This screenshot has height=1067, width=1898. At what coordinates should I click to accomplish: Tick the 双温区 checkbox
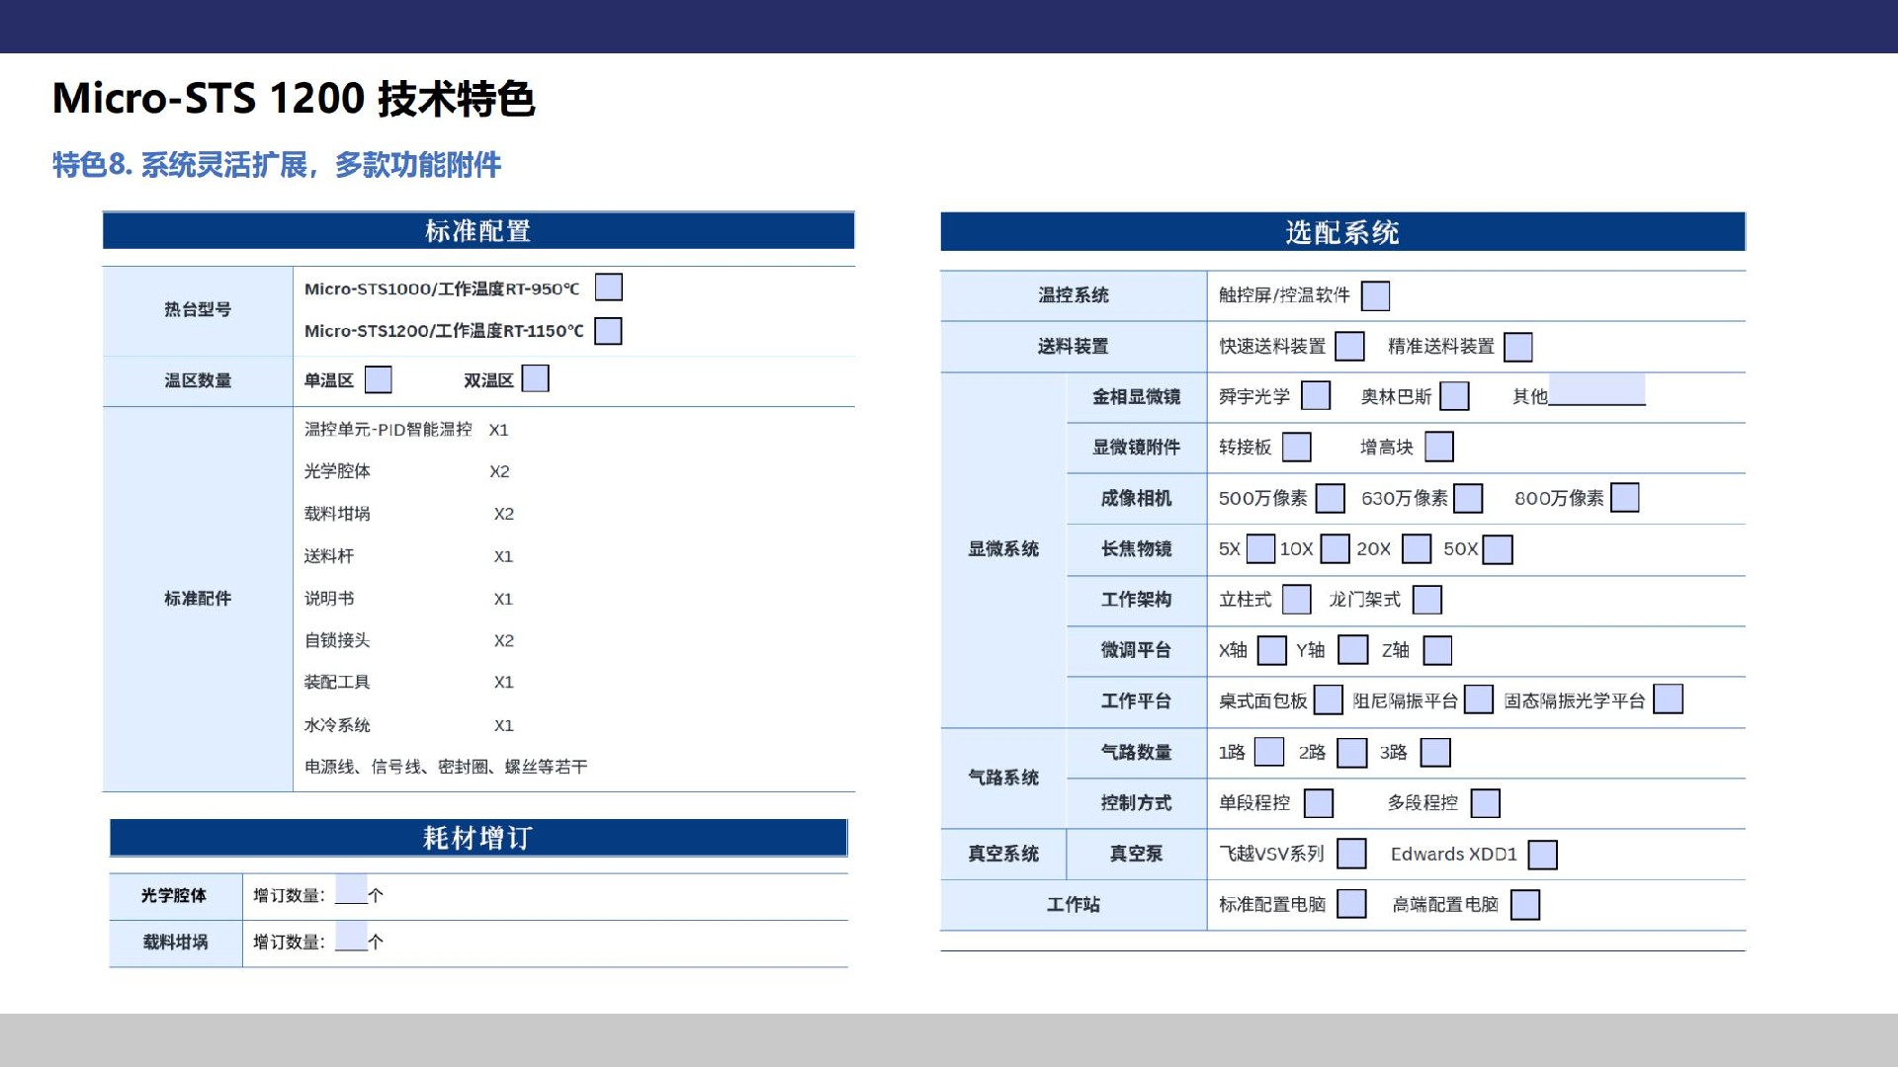[535, 378]
